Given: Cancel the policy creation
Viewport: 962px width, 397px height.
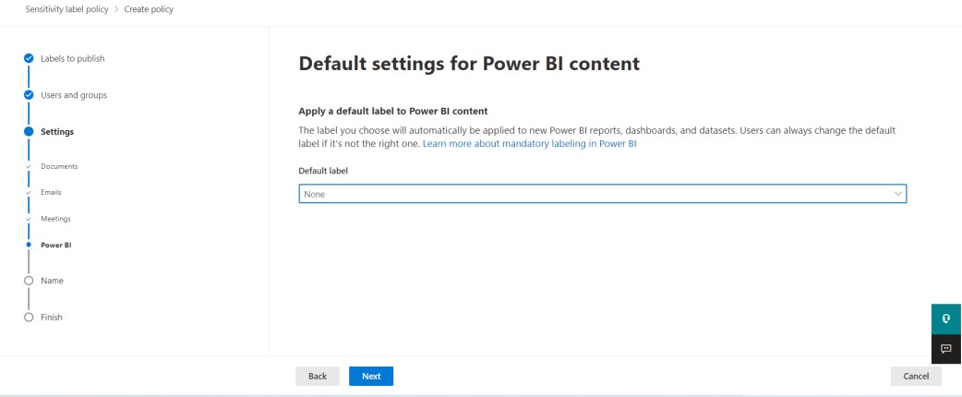Looking at the screenshot, I should pos(916,376).
